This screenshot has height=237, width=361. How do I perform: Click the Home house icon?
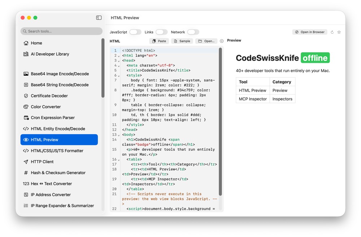(26, 43)
